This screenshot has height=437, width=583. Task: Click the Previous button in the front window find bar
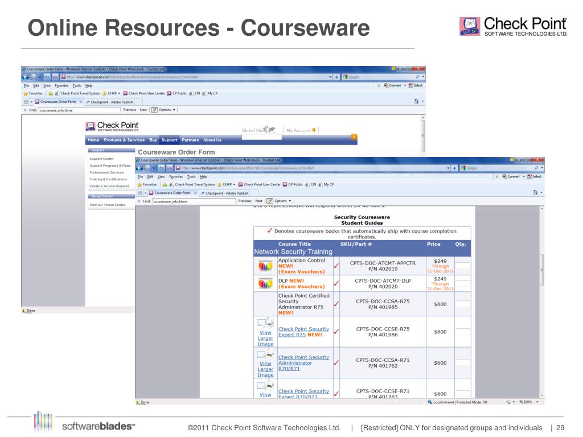(x=245, y=201)
